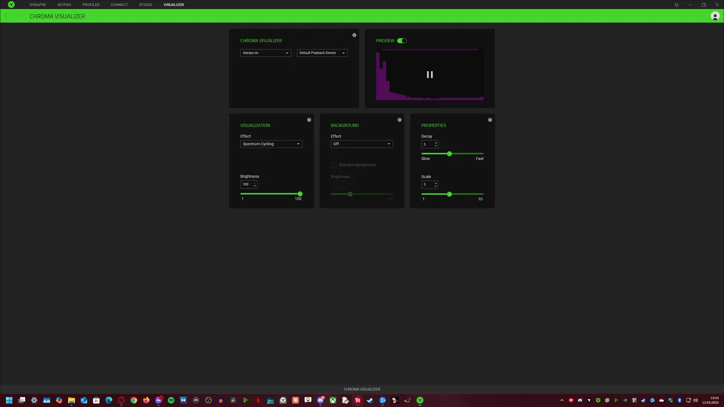Go to the Synapse tab

(x=38, y=5)
